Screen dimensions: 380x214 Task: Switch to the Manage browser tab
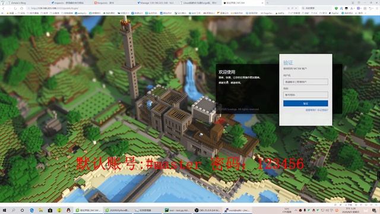(x=157, y=3)
